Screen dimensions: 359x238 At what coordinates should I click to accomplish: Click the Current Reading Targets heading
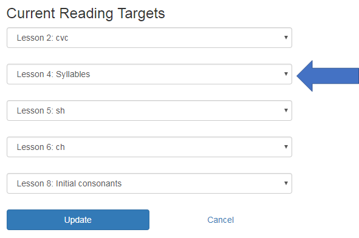click(86, 13)
